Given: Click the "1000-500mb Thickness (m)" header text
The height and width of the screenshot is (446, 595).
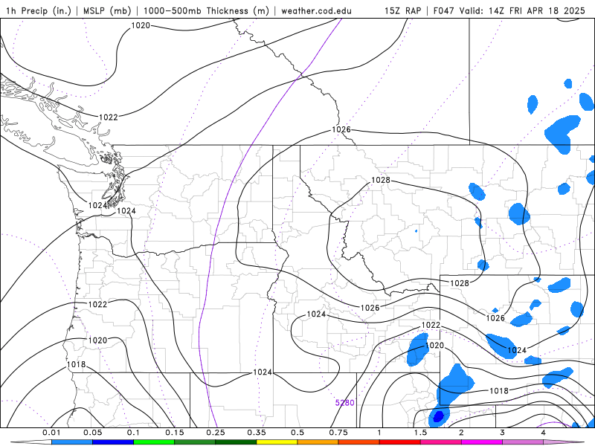Looking at the screenshot, I should 206,10.
